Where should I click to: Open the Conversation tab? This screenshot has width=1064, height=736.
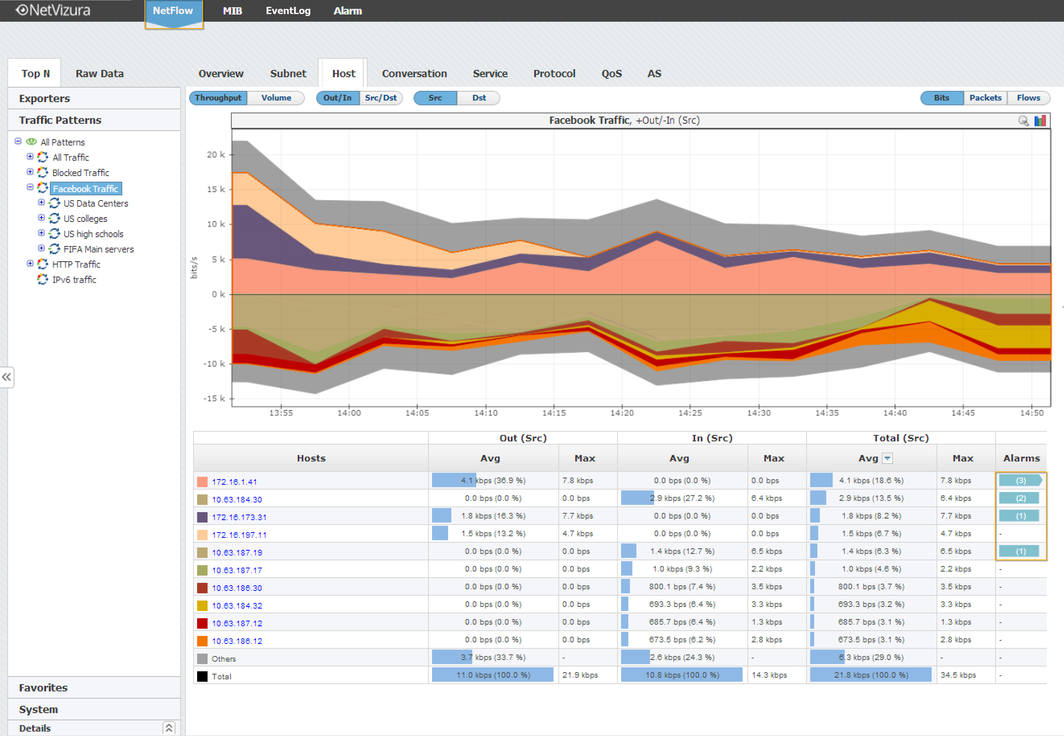point(414,74)
